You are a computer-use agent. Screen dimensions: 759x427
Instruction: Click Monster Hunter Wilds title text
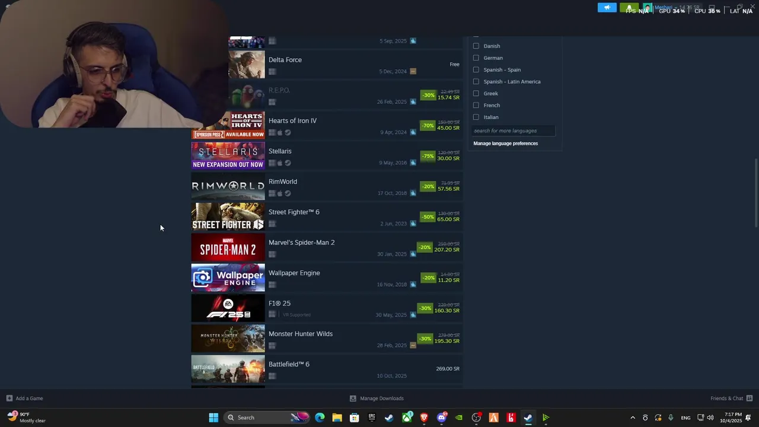[x=301, y=334]
